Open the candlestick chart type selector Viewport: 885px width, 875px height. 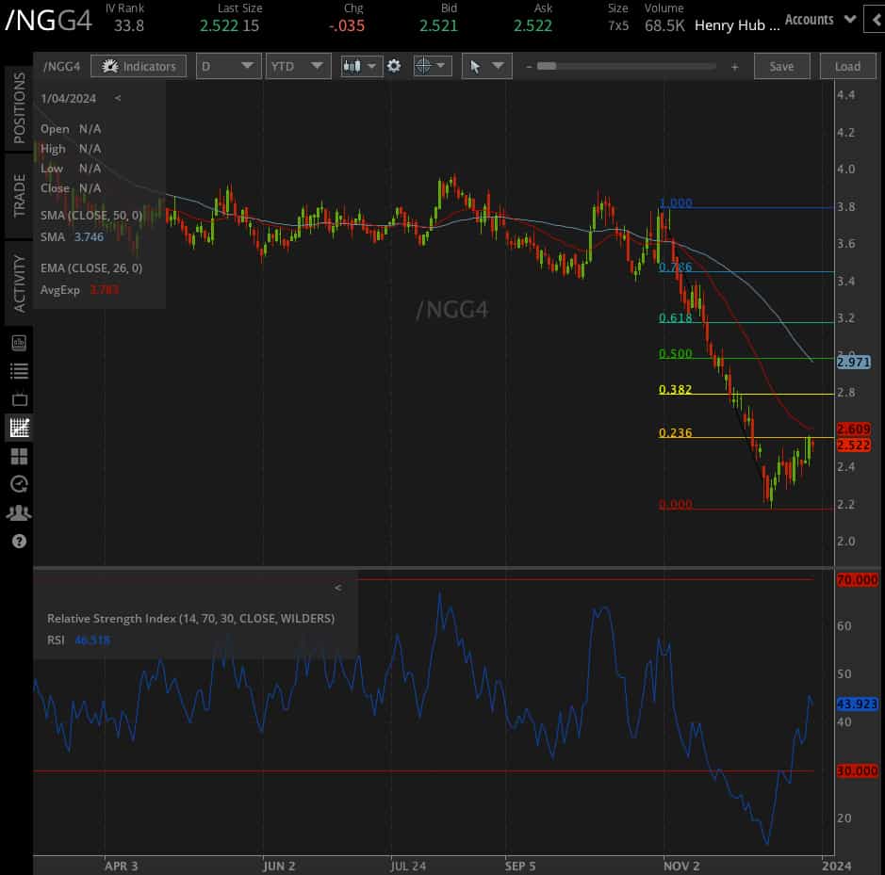356,66
